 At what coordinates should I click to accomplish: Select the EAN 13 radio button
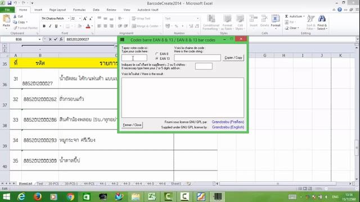click(x=157, y=58)
